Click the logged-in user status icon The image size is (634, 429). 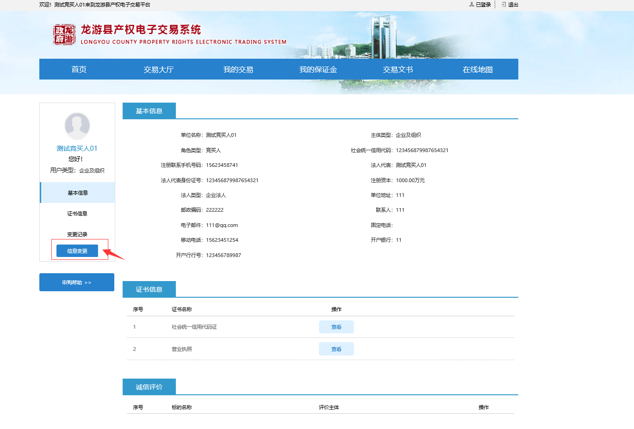click(x=472, y=5)
